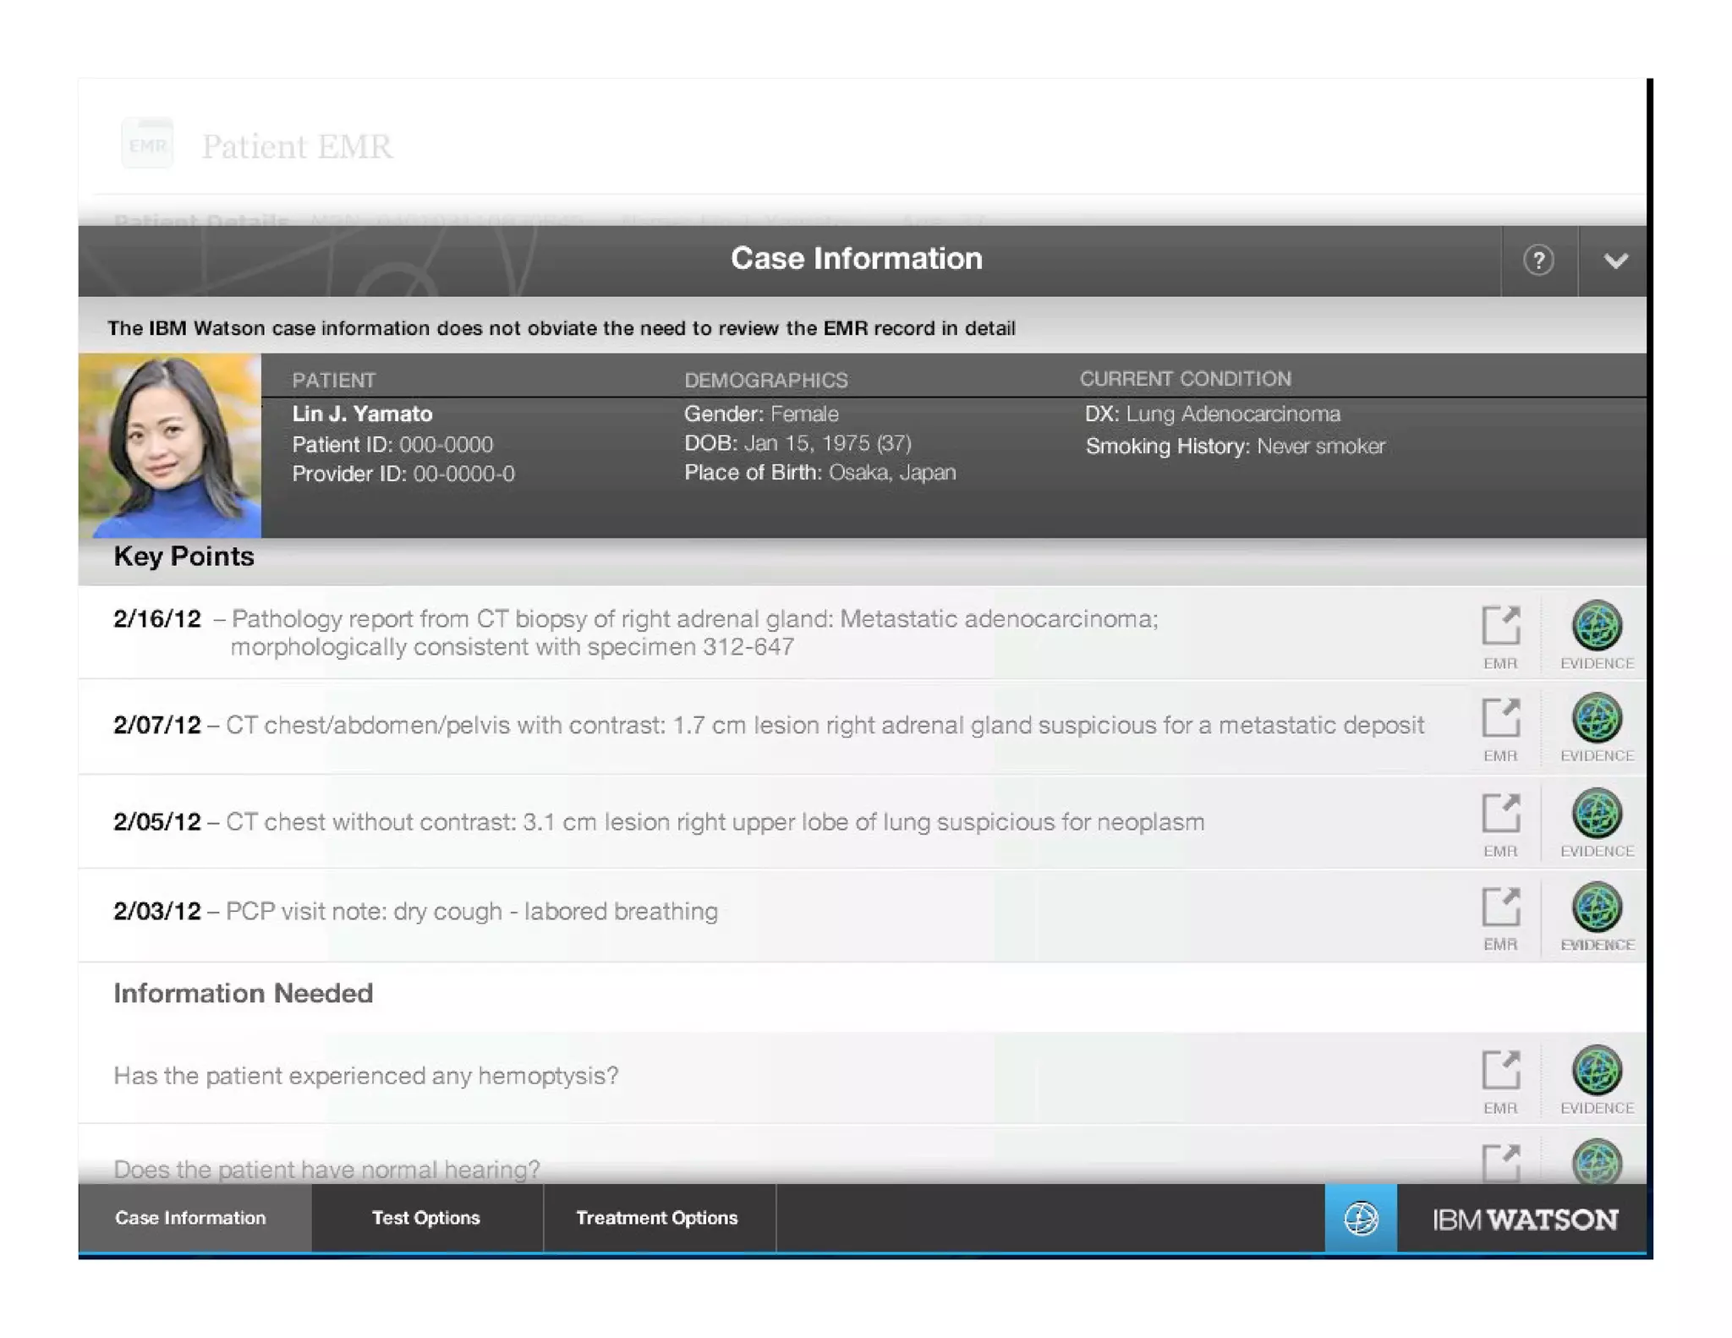Switch to the Test Options tab
Image resolution: width=1732 pixels, height=1338 pixels.
426,1218
